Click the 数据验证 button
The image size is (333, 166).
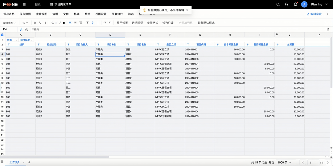point(138,23)
